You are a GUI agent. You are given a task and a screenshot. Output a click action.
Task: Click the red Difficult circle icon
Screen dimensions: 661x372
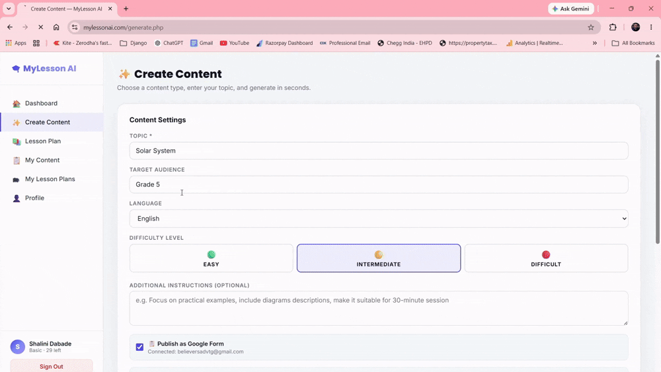(546, 254)
